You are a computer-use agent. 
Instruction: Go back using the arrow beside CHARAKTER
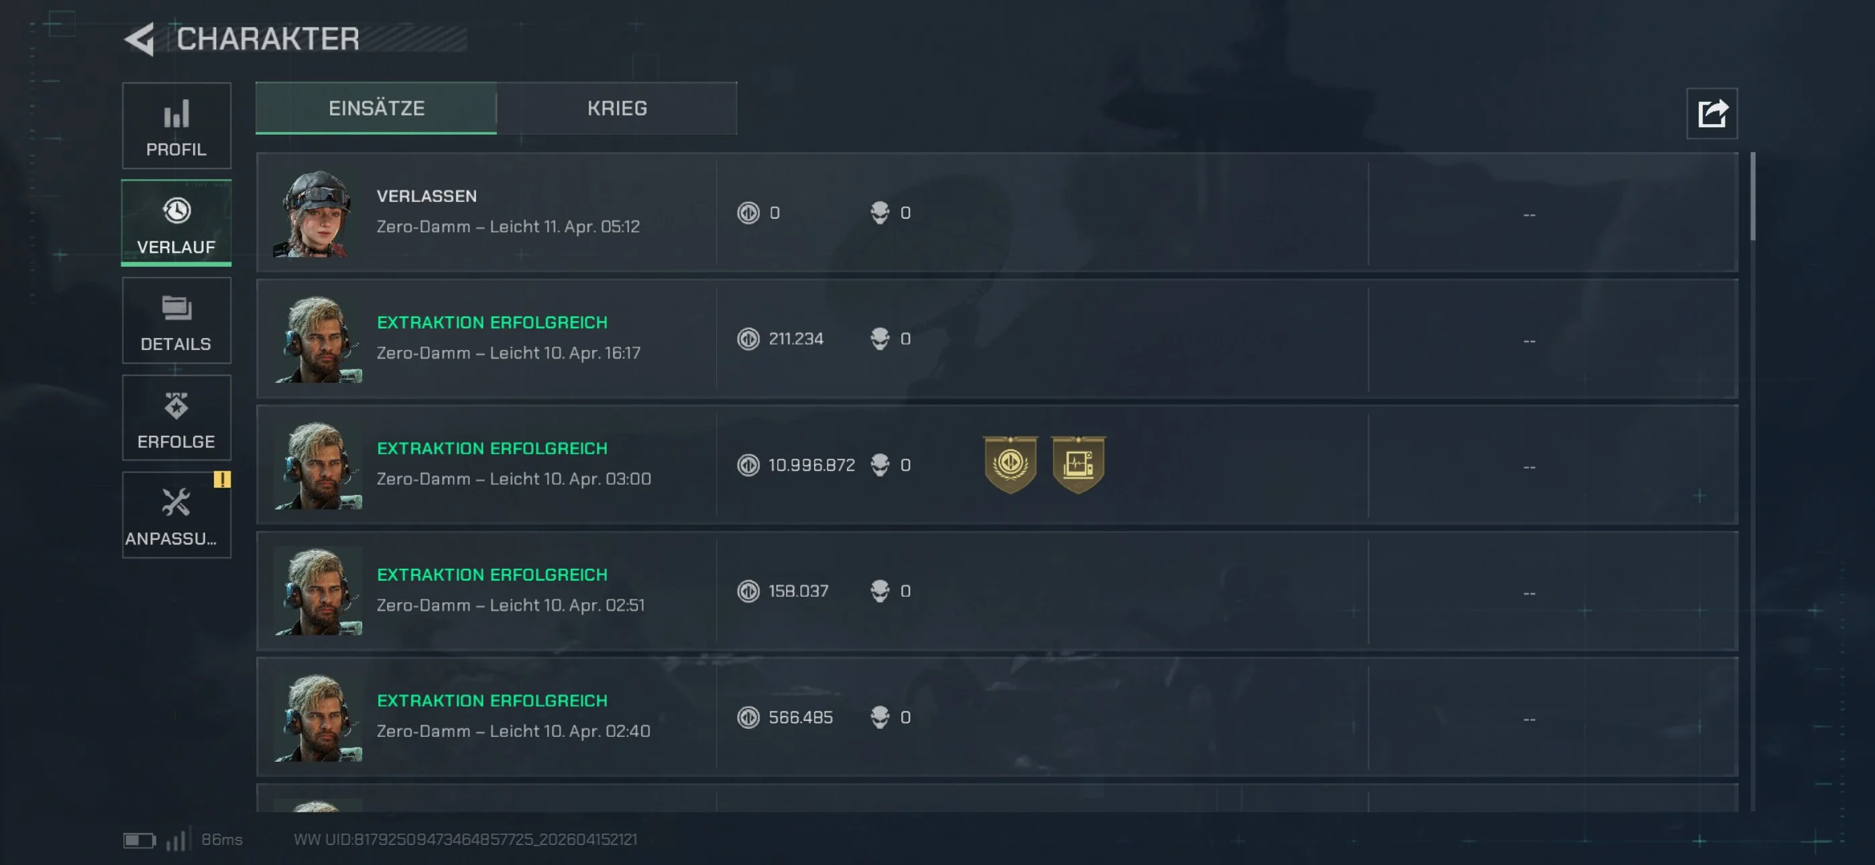click(x=139, y=39)
